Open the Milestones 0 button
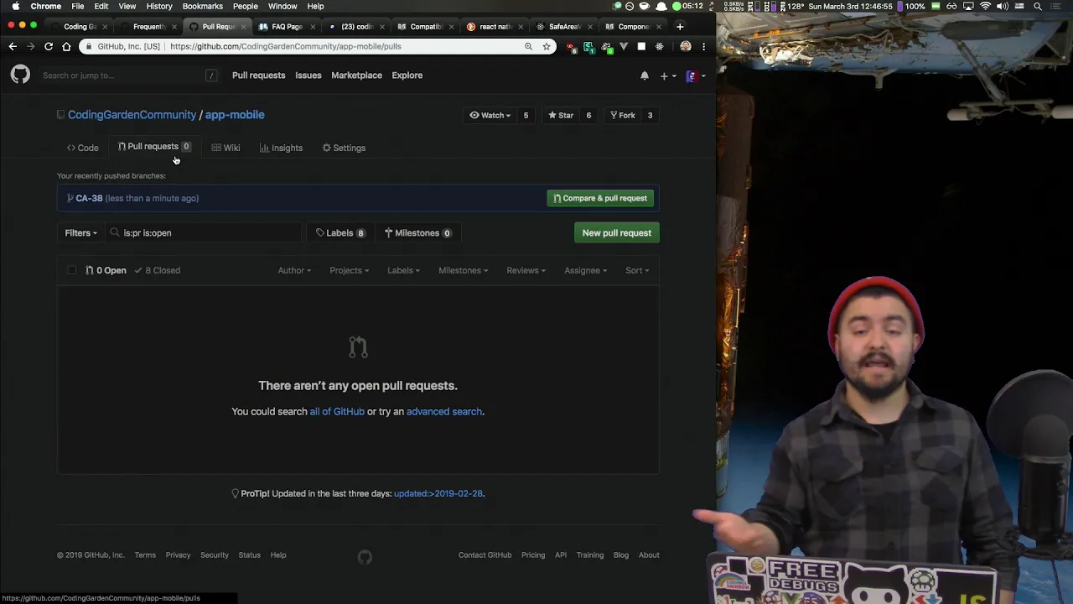Image resolution: width=1073 pixels, height=604 pixels. pos(417,233)
